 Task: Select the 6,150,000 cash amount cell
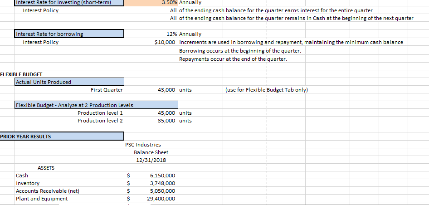[x=151, y=176]
